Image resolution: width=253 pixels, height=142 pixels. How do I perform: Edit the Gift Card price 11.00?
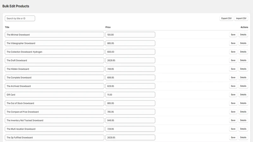[x=130, y=95]
